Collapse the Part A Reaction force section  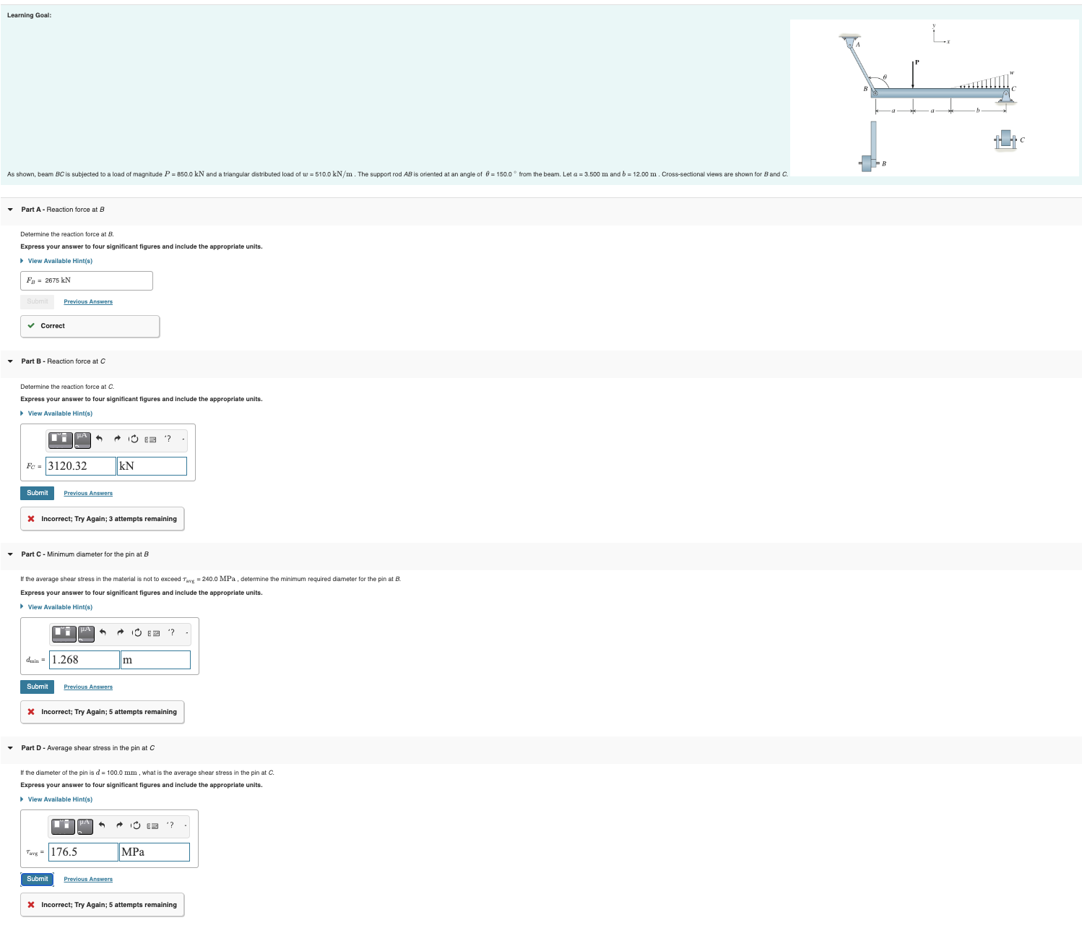10,210
